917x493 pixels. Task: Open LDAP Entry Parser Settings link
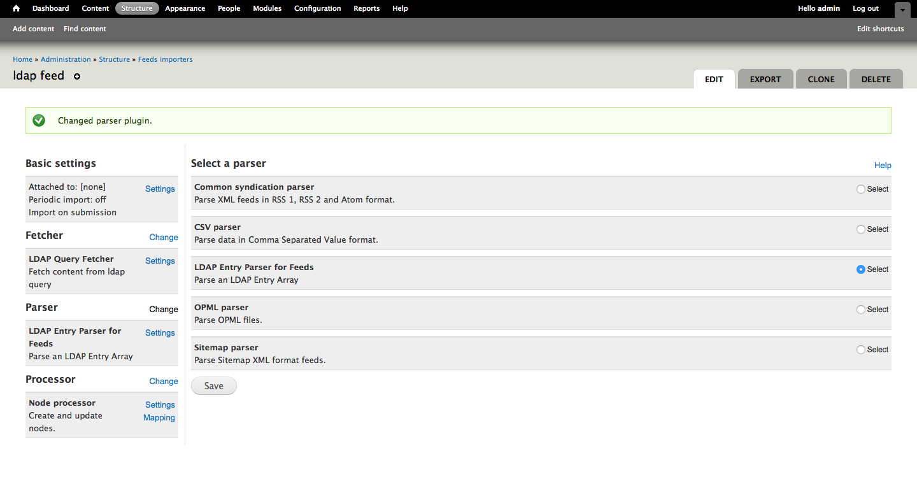160,333
